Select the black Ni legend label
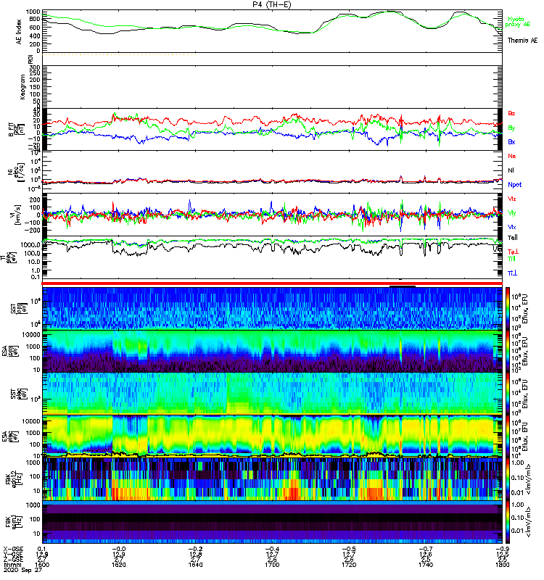 pyautogui.click(x=511, y=170)
